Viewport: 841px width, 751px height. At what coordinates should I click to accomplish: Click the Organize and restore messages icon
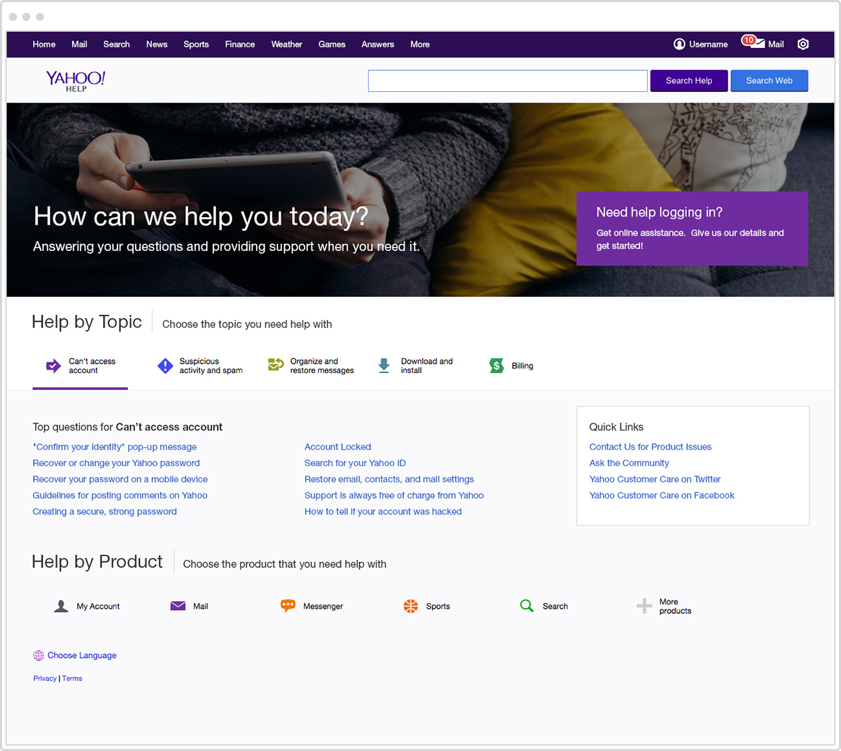point(276,365)
